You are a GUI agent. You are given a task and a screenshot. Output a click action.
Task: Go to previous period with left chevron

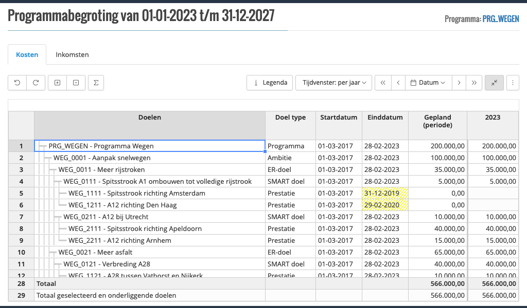397,83
